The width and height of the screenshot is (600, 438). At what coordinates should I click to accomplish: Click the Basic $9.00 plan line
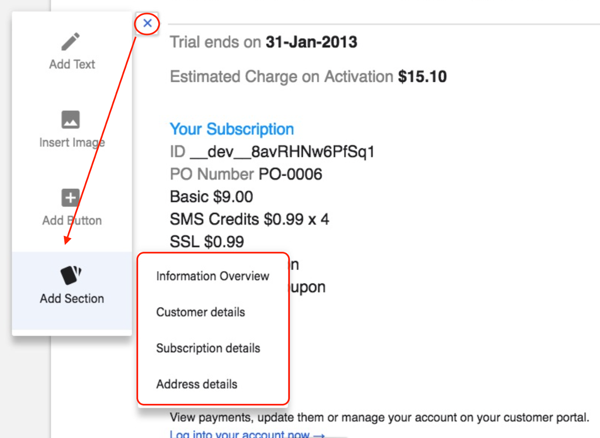pyautogui.click(x=211, y=197)
